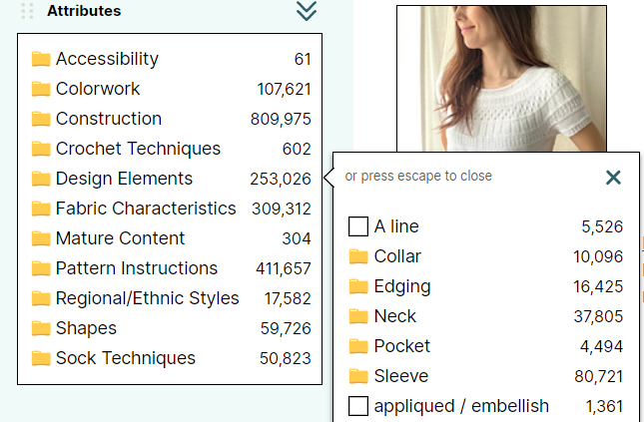Viewport: 644px width, 422px height.
Task: Close the Design Elements popup
Action: pos(613,178)
